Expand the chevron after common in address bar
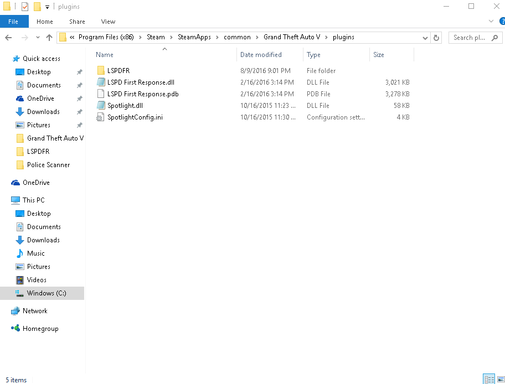The width and height of the screenshot is (505, 384). (257, 38)
